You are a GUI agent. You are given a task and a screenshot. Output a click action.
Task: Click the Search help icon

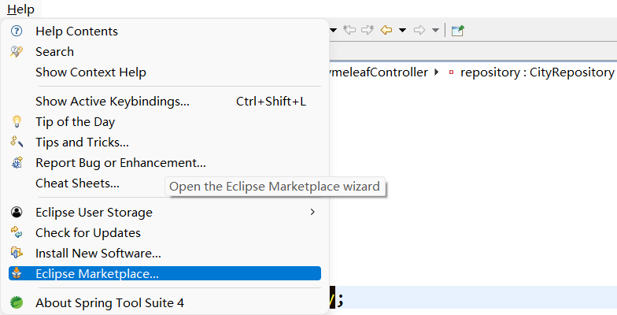(17, 52)
